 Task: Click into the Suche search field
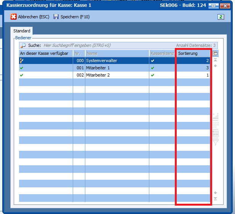(x=107, y=45)
